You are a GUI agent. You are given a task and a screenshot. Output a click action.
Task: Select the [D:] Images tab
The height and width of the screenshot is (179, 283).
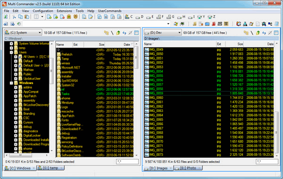tap(158, 168)
